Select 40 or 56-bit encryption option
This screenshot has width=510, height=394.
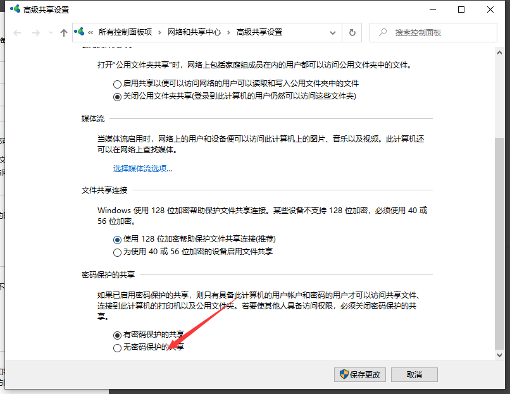117,252
